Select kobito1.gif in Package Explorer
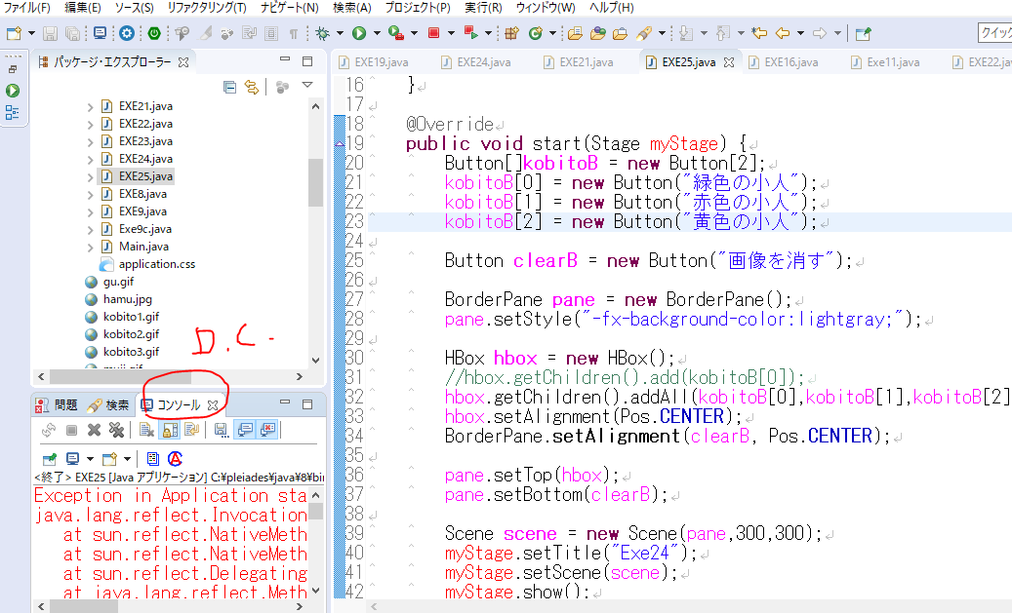Screen dimensions: 1012x613 (x=131, y=317)
